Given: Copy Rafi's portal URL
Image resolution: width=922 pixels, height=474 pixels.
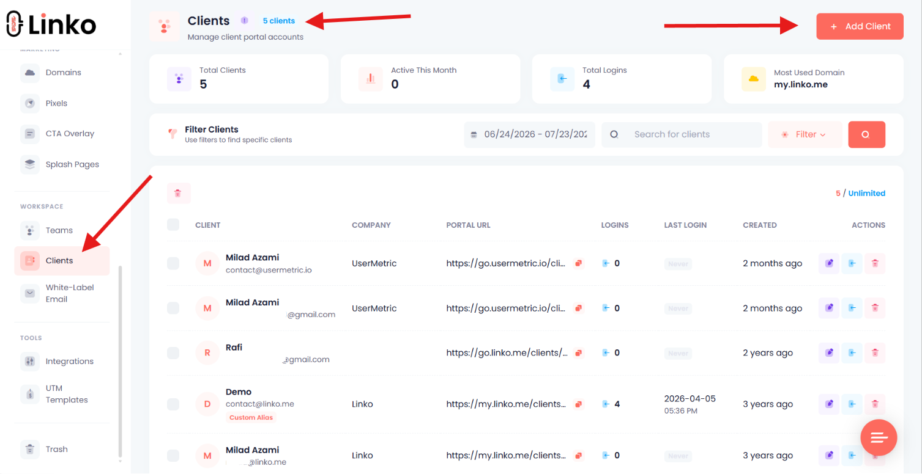Looking at the screenshot, I should pos(578,352).
